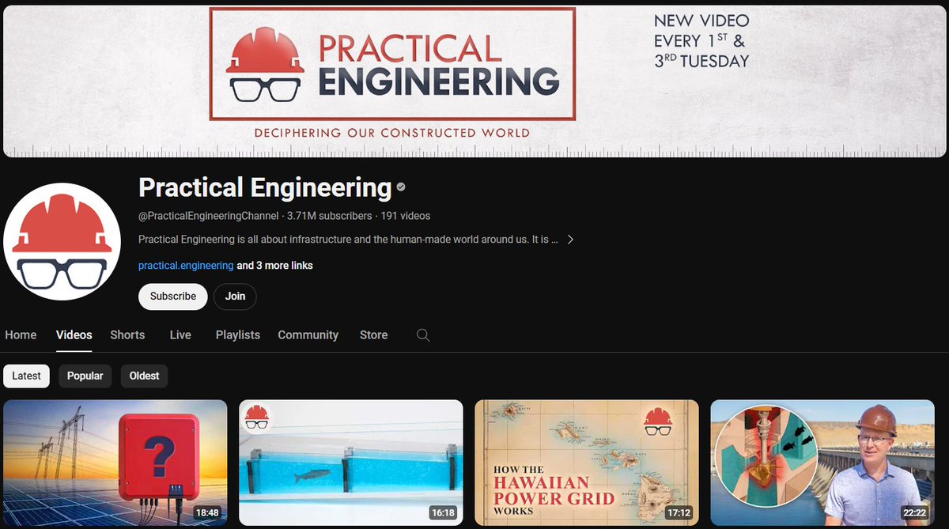Screen dimensions: 949x529
Task: Subscribe to Practical Engineering channel
Action: tap(173, 297)
